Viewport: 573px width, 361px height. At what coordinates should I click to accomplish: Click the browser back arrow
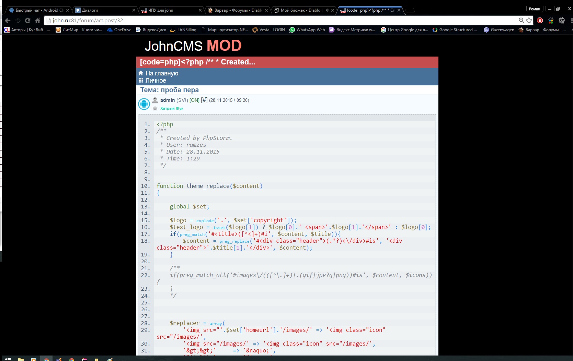coord(8,21)
